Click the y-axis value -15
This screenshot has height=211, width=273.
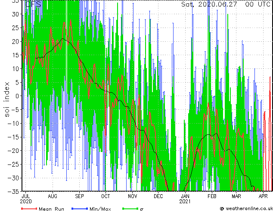pos(14,137)
